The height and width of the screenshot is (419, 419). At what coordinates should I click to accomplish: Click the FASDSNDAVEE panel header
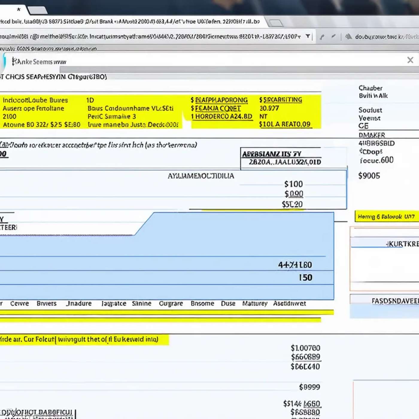tap(394, 301)
